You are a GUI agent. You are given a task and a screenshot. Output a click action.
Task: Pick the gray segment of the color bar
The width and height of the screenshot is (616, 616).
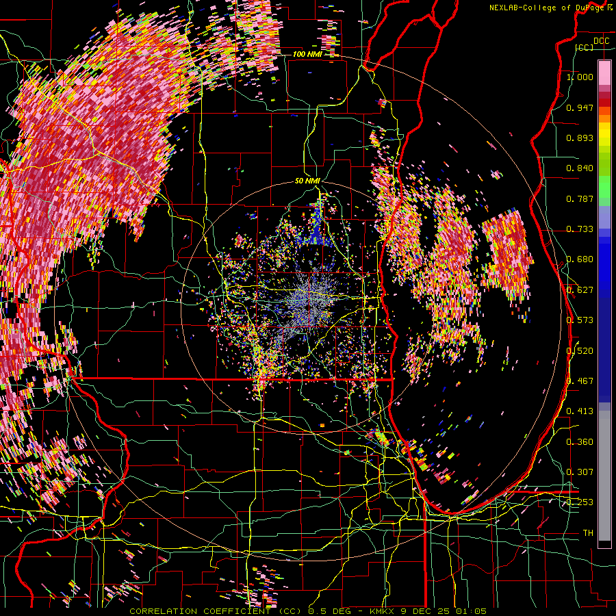coord(604,476)
